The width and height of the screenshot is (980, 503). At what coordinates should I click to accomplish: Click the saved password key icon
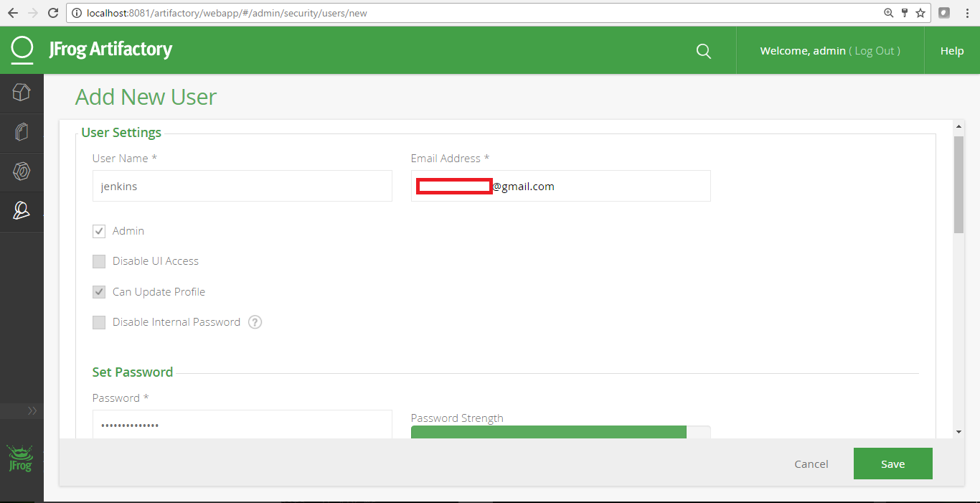click(x=905, y=13)
